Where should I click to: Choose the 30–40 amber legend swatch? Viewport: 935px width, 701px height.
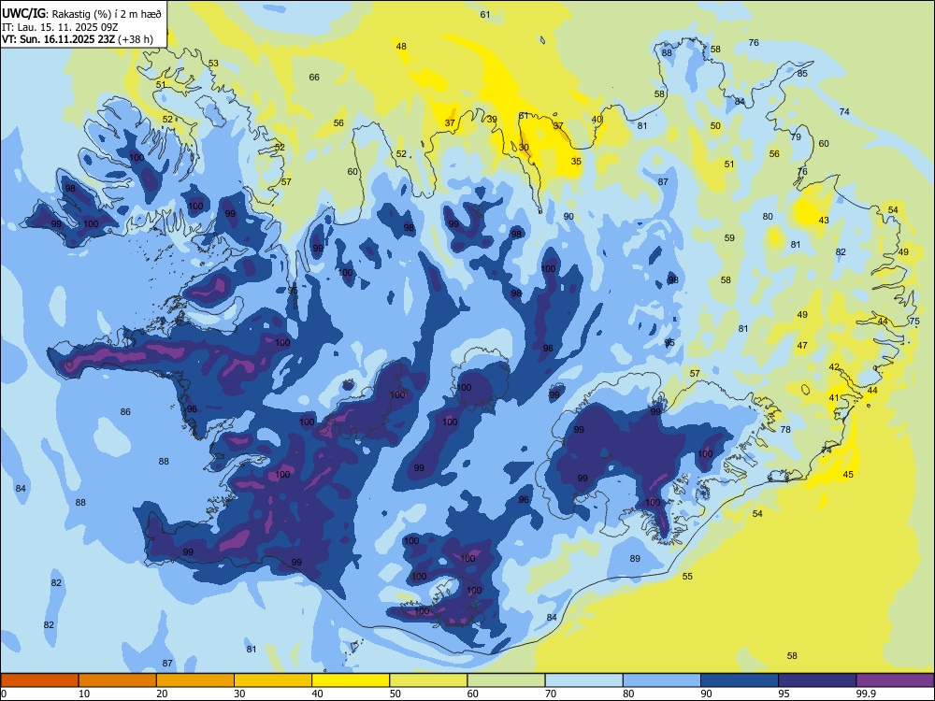(273, 680)
